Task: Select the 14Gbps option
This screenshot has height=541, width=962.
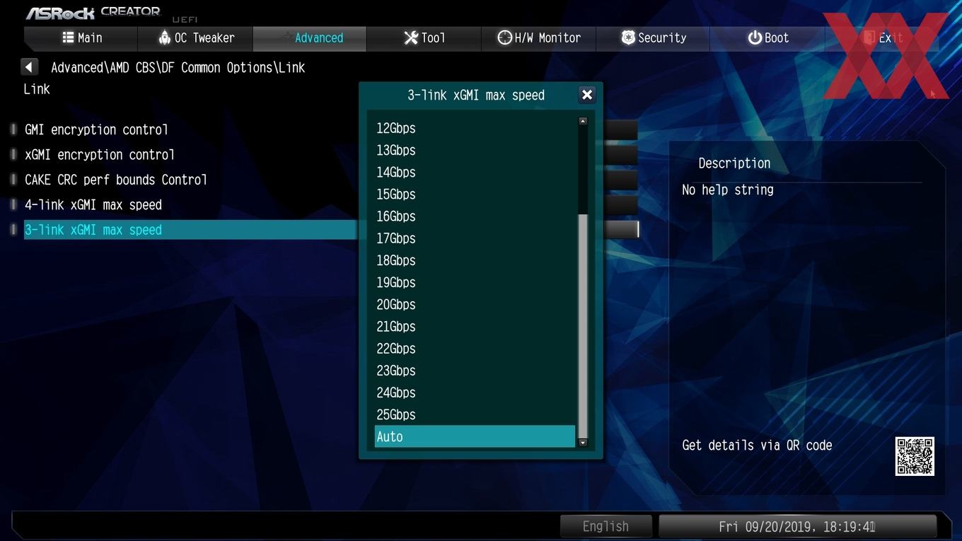Action: pos(475,172)
